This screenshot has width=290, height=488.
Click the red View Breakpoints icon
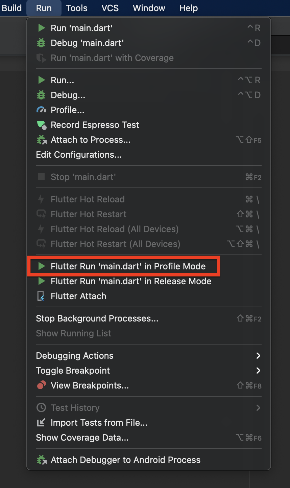(41, 385)
